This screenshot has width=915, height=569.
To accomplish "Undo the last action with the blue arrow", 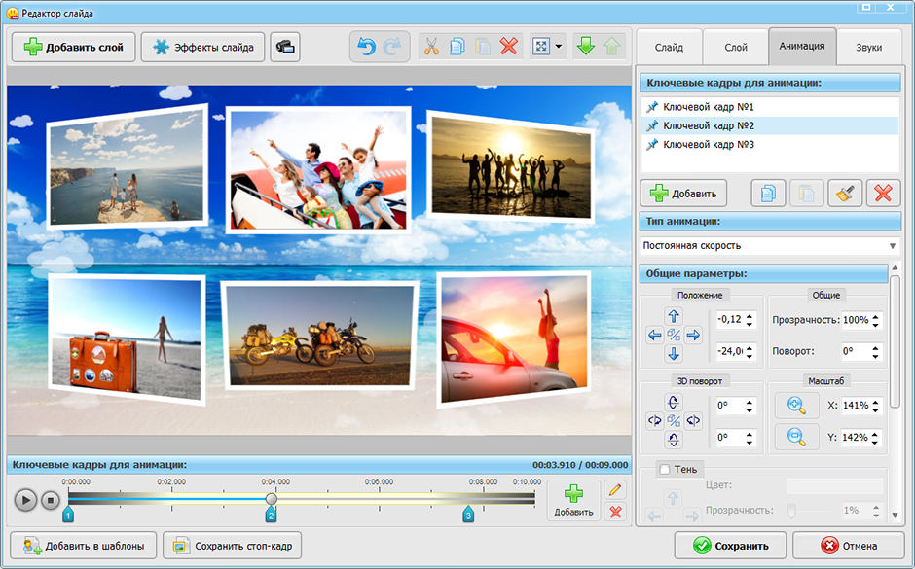I will pyautogui.click(x=367, y=47).
